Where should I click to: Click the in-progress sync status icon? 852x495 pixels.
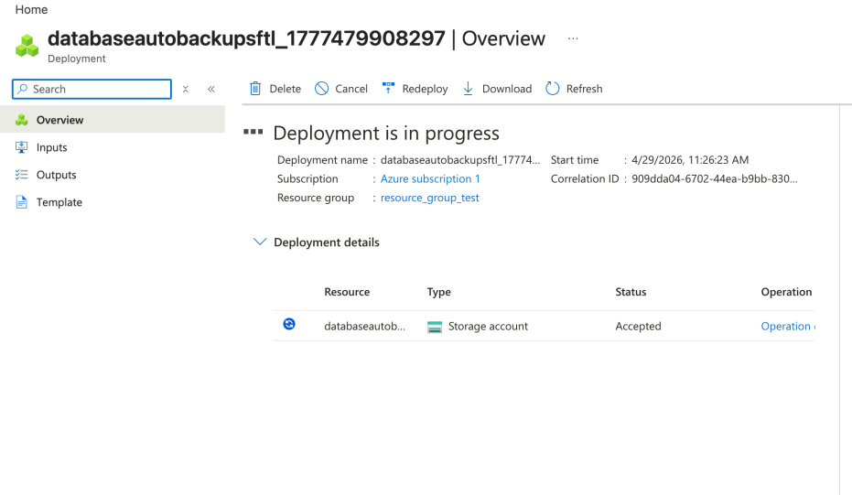click(x=289, y=324)
